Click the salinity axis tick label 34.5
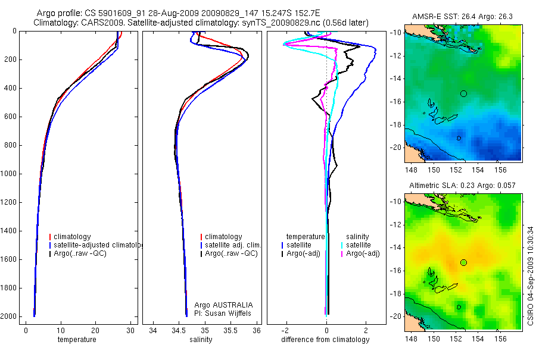Viewport: 536px width, 345px height. click(179, 331)
